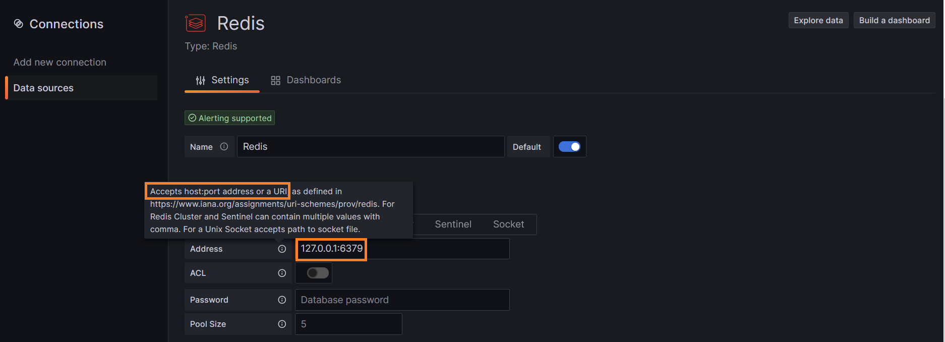Open the Settings tab
Image resolution: width=945 pixels, height=342 pixels.
[222, 80]
